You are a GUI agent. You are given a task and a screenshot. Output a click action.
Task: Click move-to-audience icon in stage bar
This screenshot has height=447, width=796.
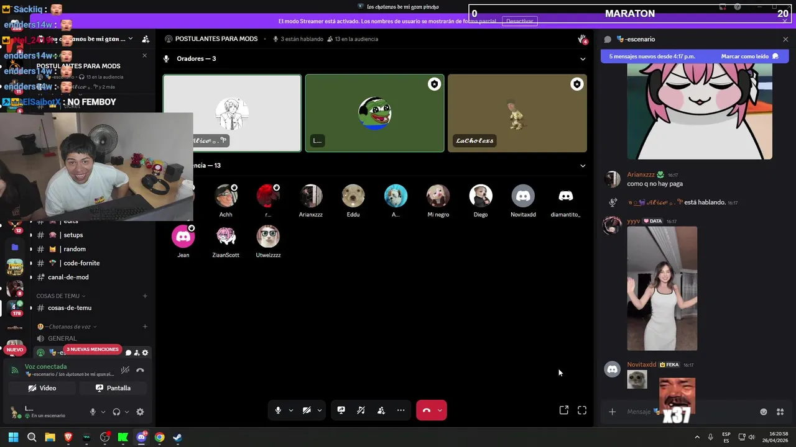pos(381,410)
